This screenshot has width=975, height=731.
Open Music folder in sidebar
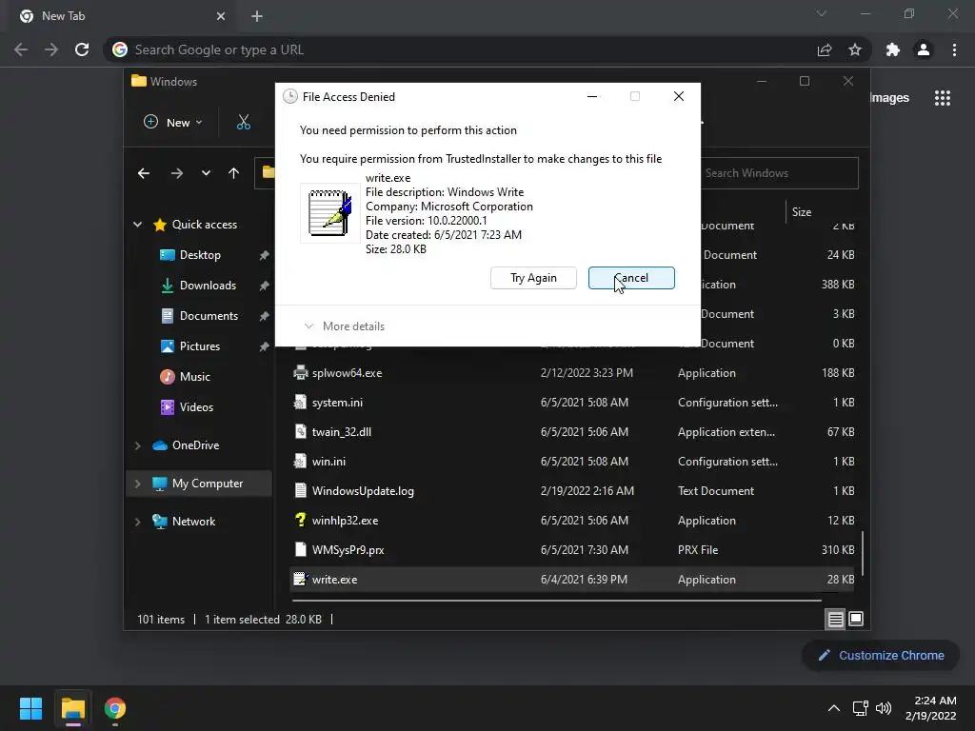[x=194, y=377]
